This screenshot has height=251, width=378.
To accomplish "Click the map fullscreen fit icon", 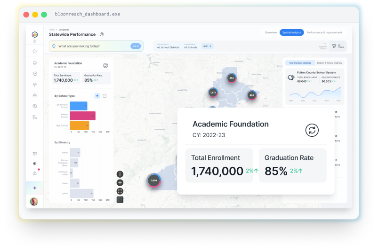I will (120, 191).
